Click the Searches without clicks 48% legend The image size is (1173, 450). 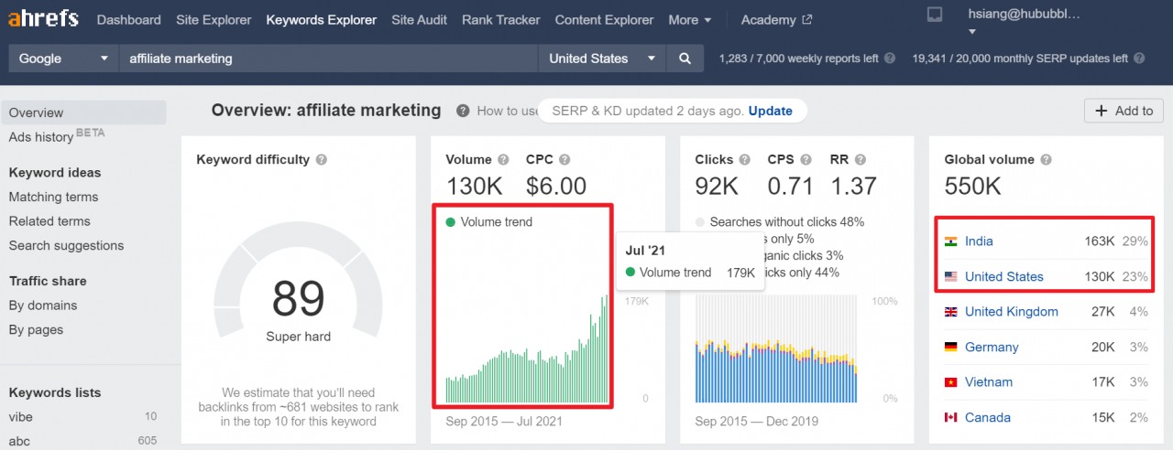coord(780,222)
